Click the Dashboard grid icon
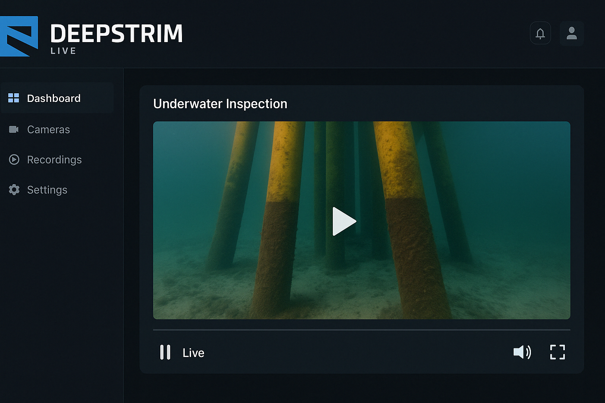Viewport: 605px width, 403px height. point(14,98)
